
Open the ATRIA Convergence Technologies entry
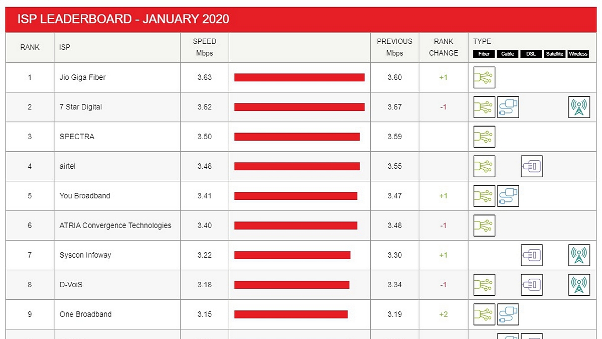point(115,225)
